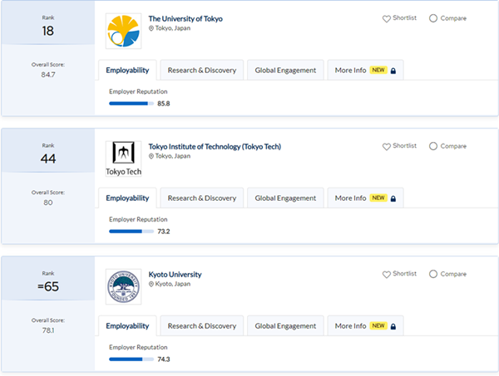Shortlist heart icon for Kyoto University
This screenshot has height=376, width=499.
(x=387, y=275)
